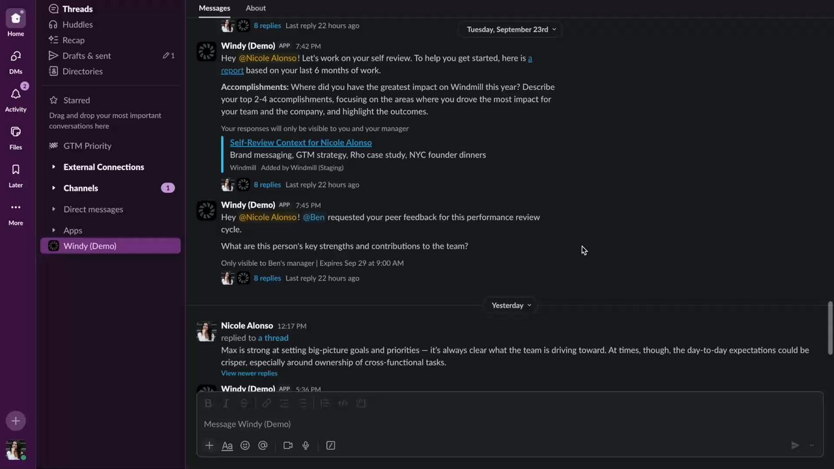This screenshot has height=469, width=834.
Task: Open the Yesterday date dropdown
Action: pyautogui.click(x=511, y=306)
